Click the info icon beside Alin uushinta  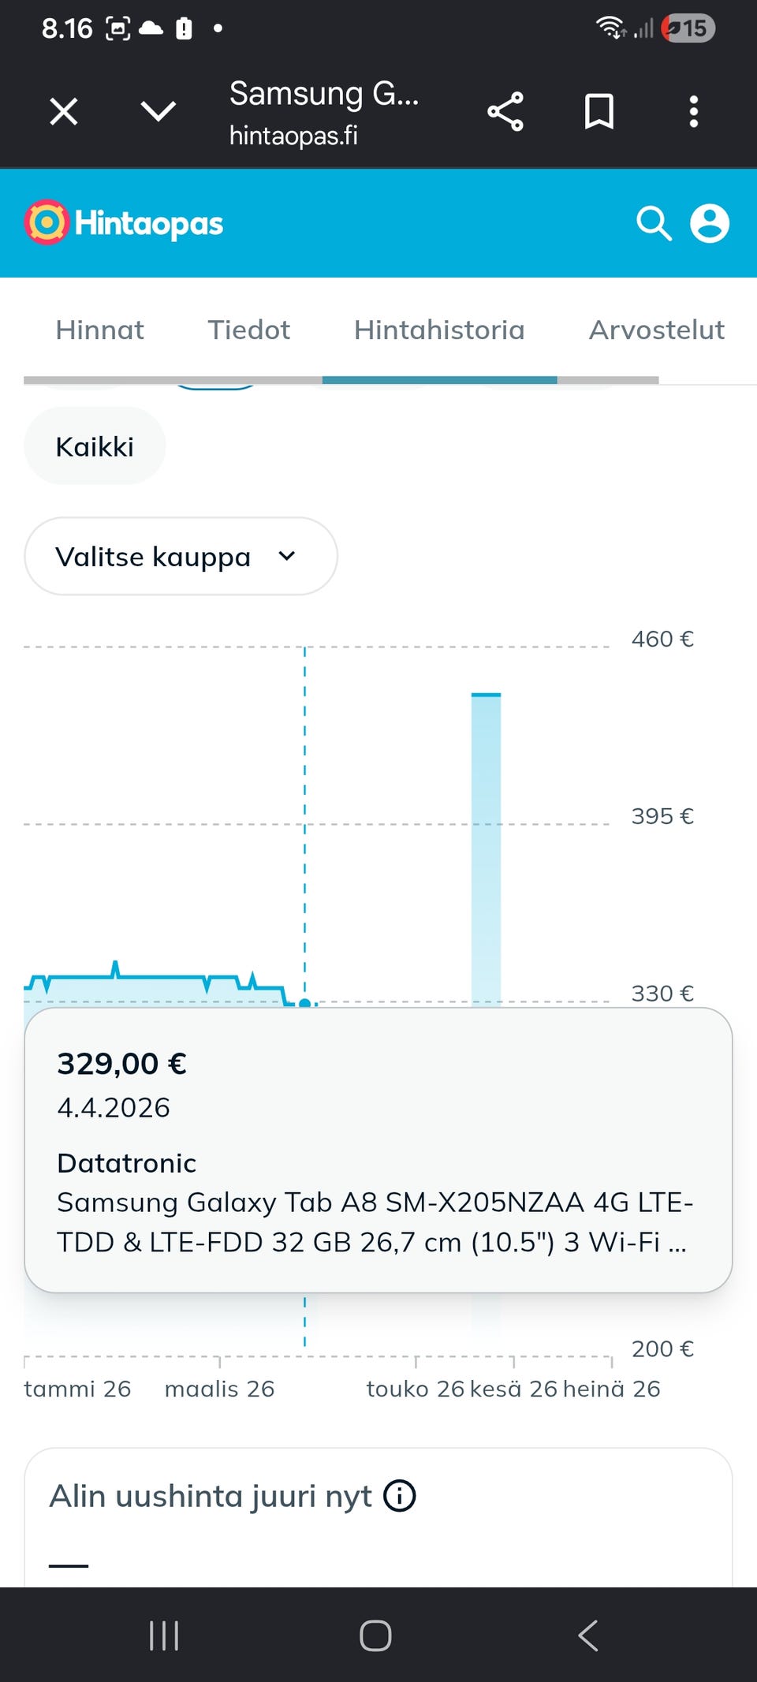click(400, 1496)
